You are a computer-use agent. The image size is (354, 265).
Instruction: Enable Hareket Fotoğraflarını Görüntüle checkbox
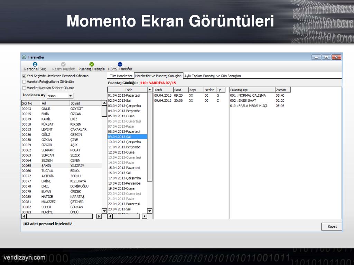tap(24, 82)
